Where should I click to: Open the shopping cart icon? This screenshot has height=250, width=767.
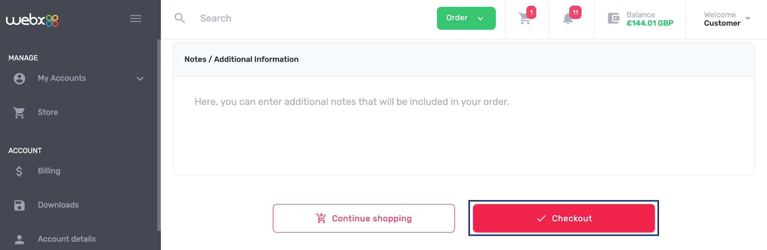(525, 18)
